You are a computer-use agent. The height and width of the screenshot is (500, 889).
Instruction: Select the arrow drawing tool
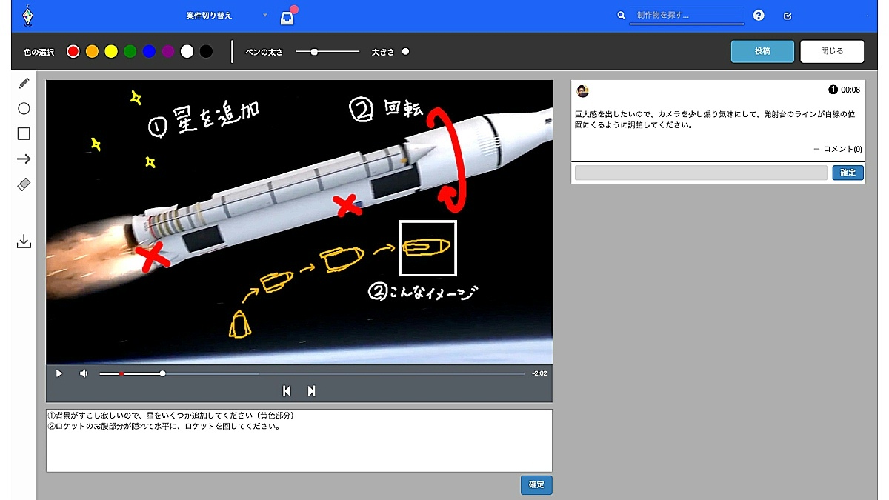(x=24, y=159)
